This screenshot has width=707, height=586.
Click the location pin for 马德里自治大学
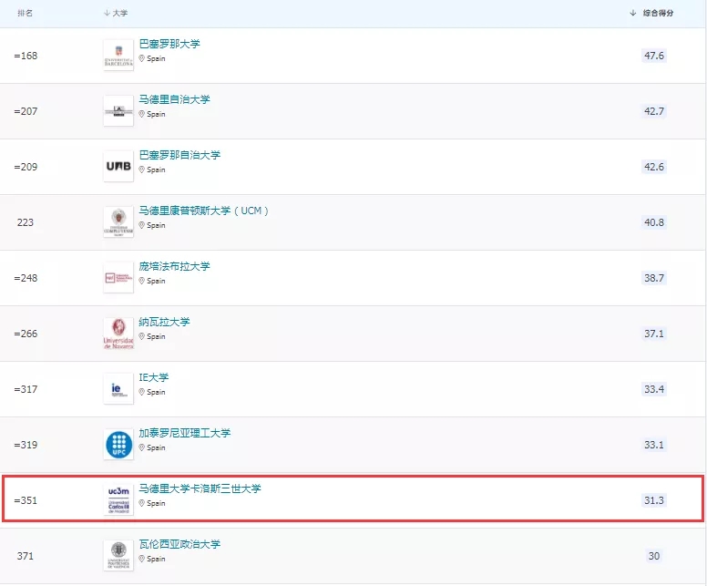pyautogui.click(x=141, y=114)
